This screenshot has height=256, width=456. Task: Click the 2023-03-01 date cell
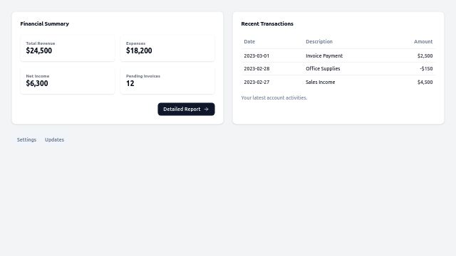click(x=256, y=55)
